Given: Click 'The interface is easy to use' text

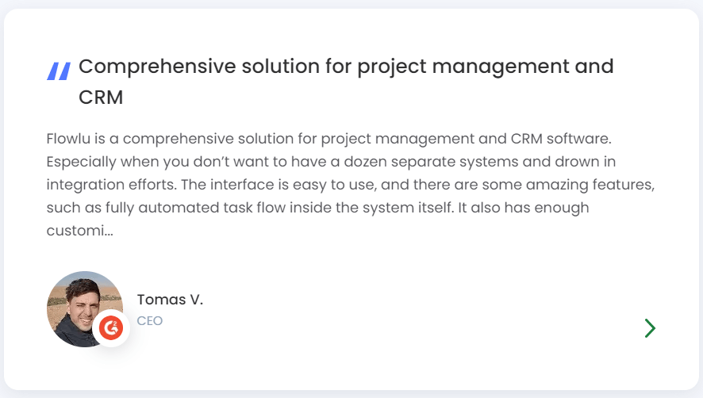Looking at the screenshot, I should (279, 185).
